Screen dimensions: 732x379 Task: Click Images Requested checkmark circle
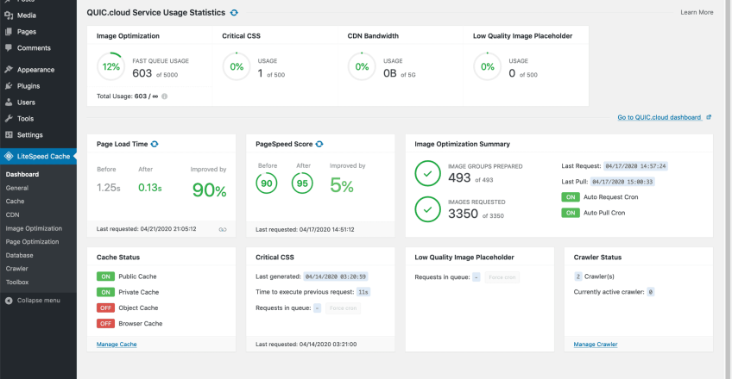pyautogui.click(x=427, y=209)
